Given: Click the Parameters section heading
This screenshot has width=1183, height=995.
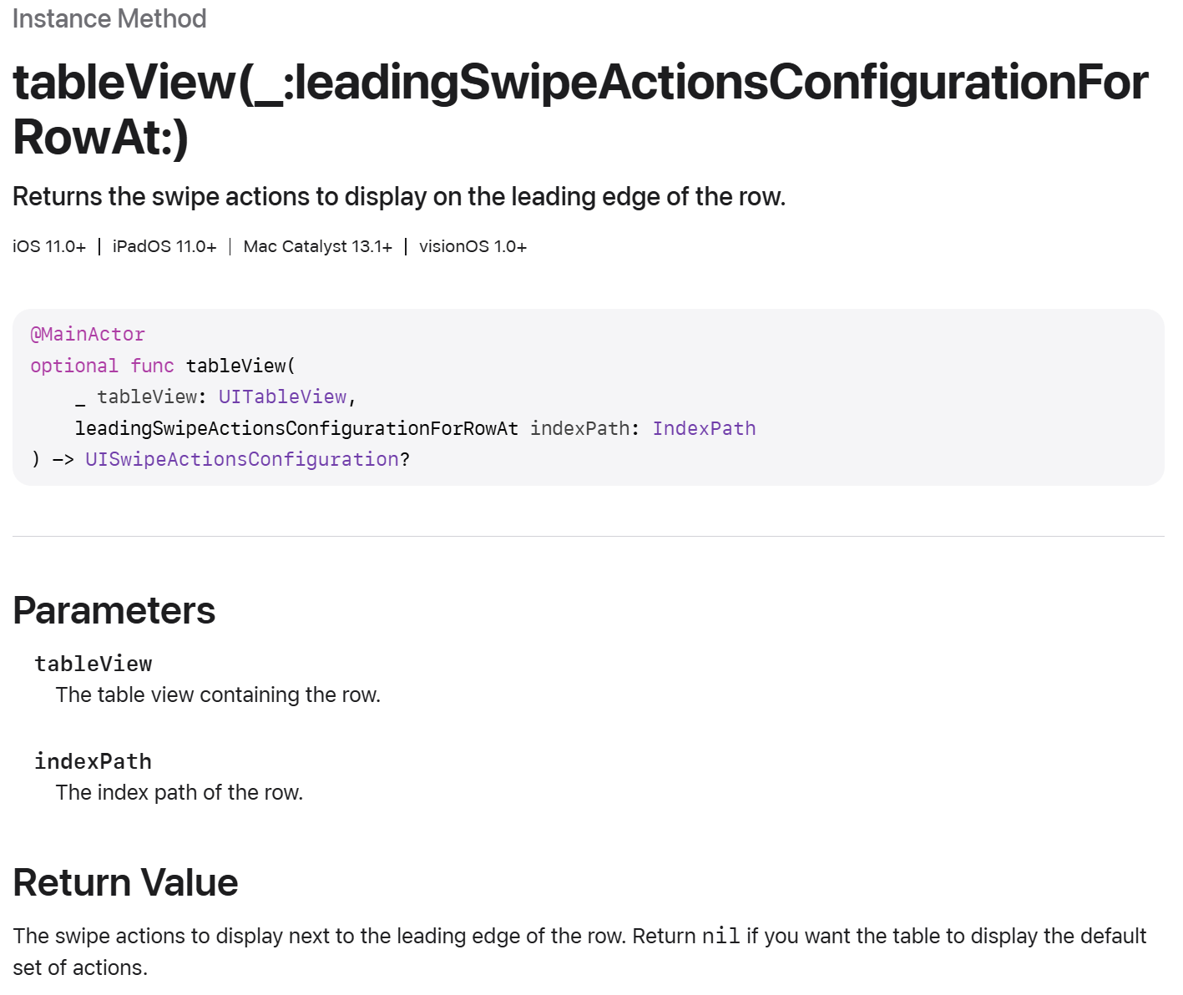Looking at the screenshot, I should pos(114,610).
